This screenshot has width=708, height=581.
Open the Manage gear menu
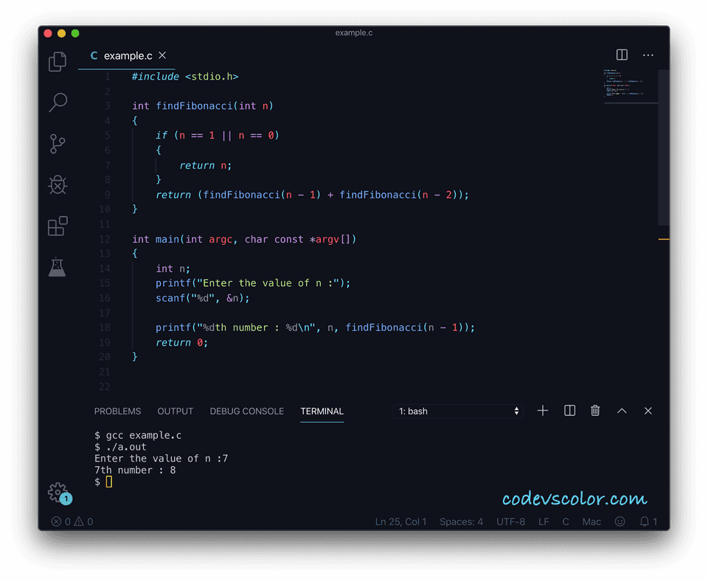[x=58, y=492]
